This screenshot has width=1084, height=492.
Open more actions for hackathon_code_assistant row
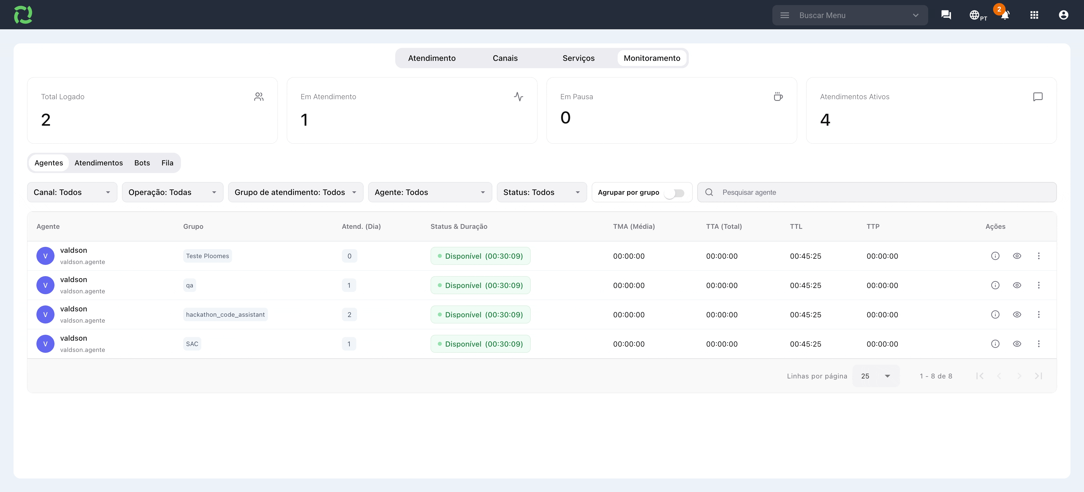tap(1039, 314)
